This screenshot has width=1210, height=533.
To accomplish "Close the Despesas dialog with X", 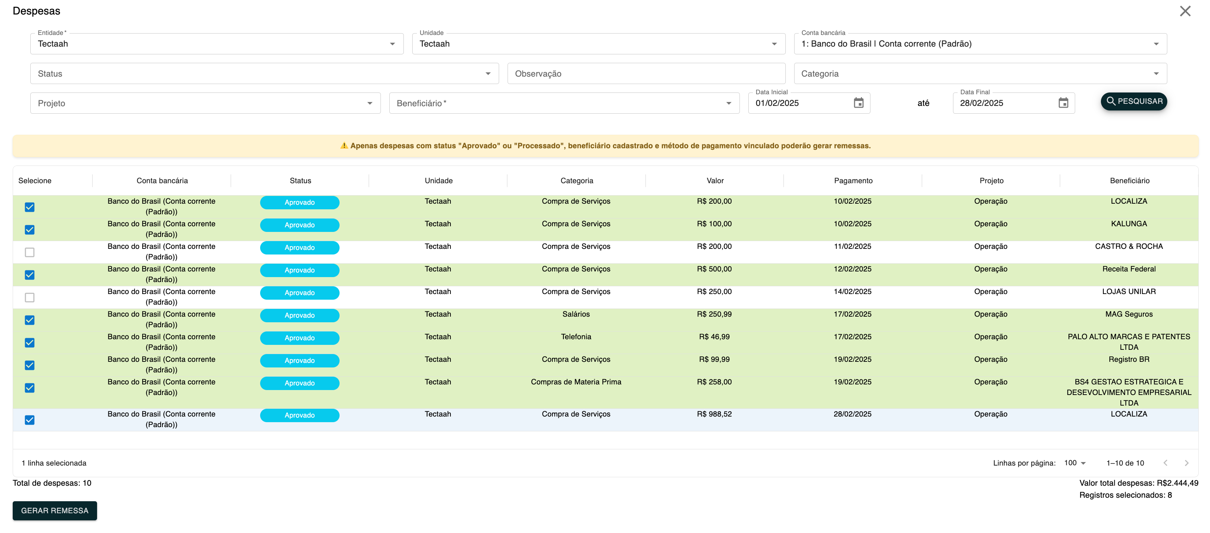I will pyautogui.click(x=1185, y=11).
